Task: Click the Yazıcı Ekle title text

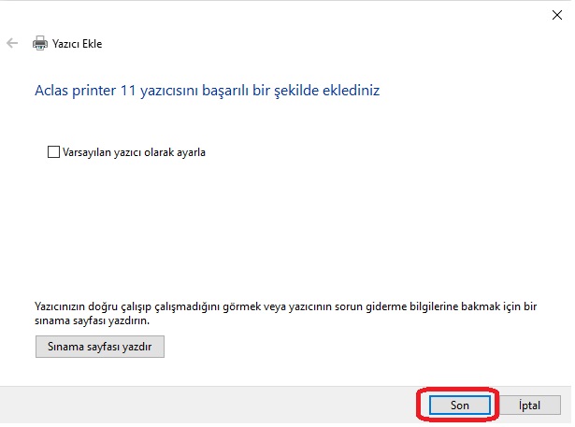Action: [x=79, y=43]
